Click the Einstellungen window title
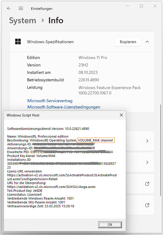The height and width of the screenshot is (235, 163). click(42, 9)
